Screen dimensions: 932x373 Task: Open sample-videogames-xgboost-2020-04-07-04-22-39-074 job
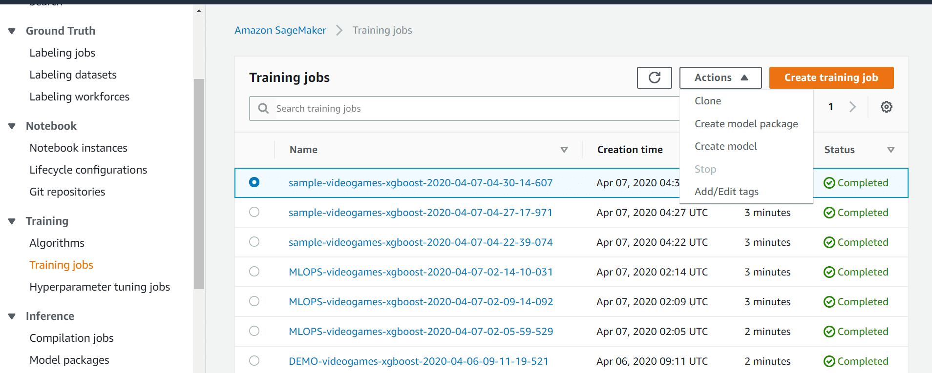click(x=421, y=242)
